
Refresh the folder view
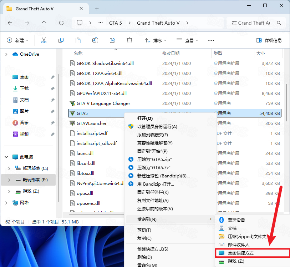(61, 23)
